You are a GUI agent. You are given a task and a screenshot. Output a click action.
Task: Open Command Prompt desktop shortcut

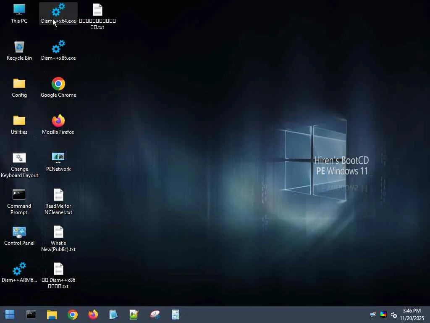[19, 202]
